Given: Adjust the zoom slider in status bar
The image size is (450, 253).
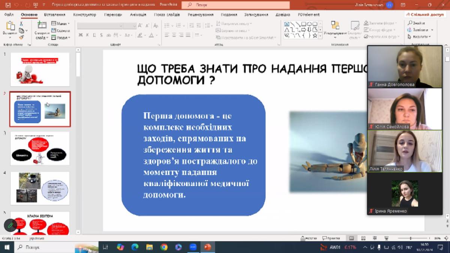Looking at the screenshot, I should click(411, 238).
